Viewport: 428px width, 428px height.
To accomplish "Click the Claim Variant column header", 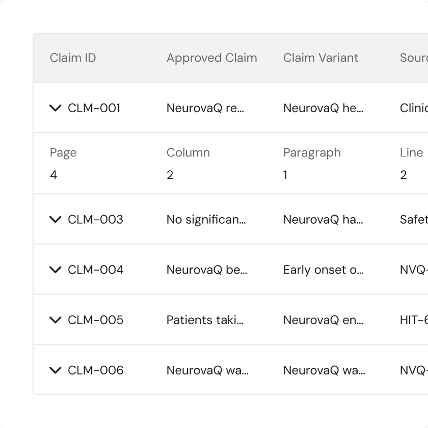I will [320, 58].
